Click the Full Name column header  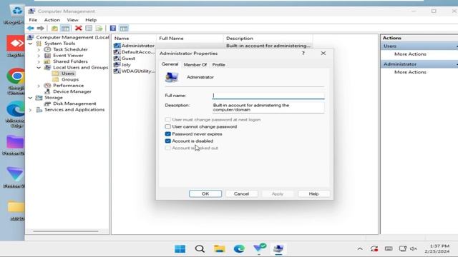(190, 39)
